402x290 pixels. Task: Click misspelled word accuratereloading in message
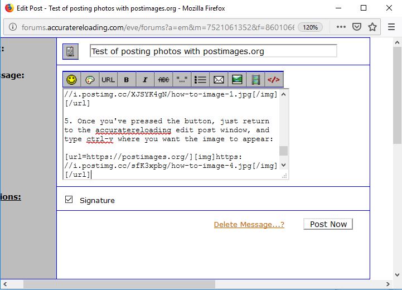(133, 130)
